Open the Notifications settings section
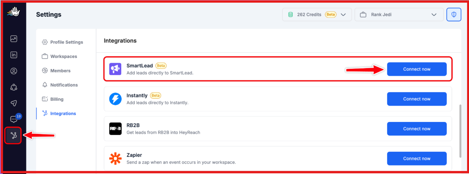The width and height of the screenshot is (469, 174). pos(60,85)
